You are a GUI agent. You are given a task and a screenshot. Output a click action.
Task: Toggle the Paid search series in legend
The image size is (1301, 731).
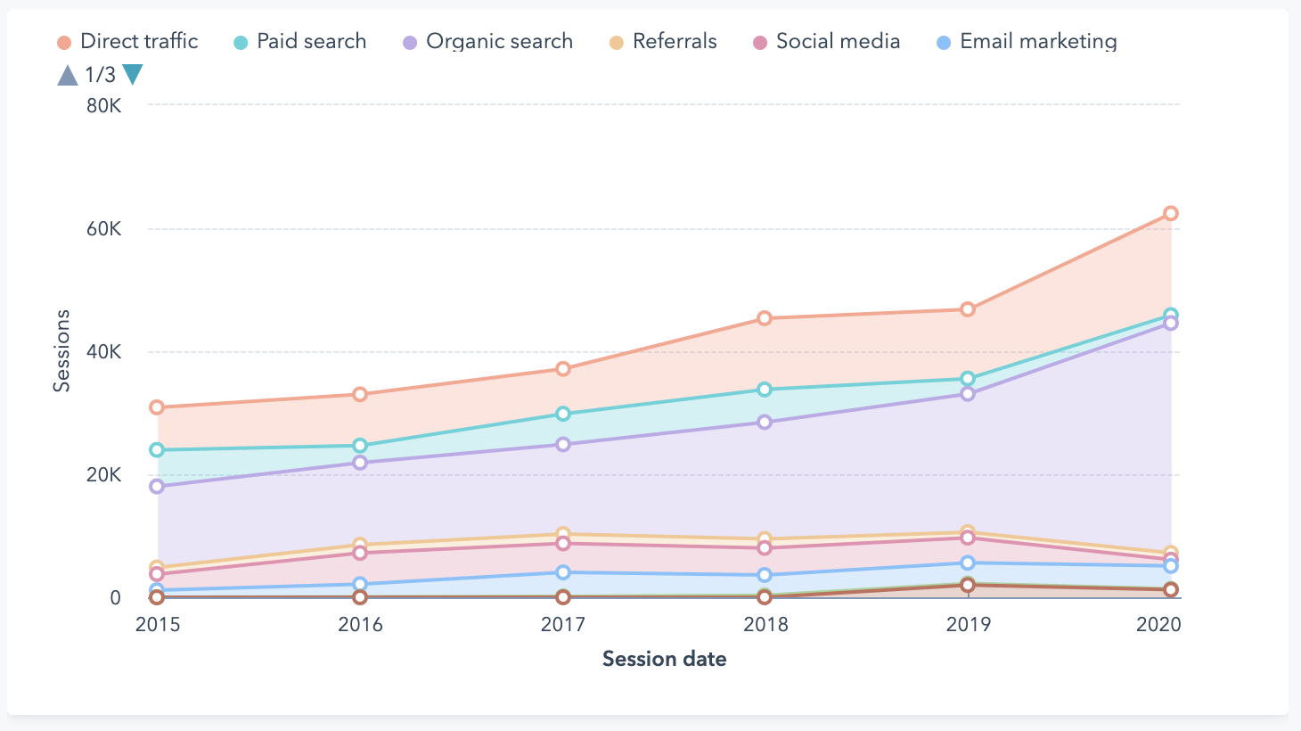(299, 42)
